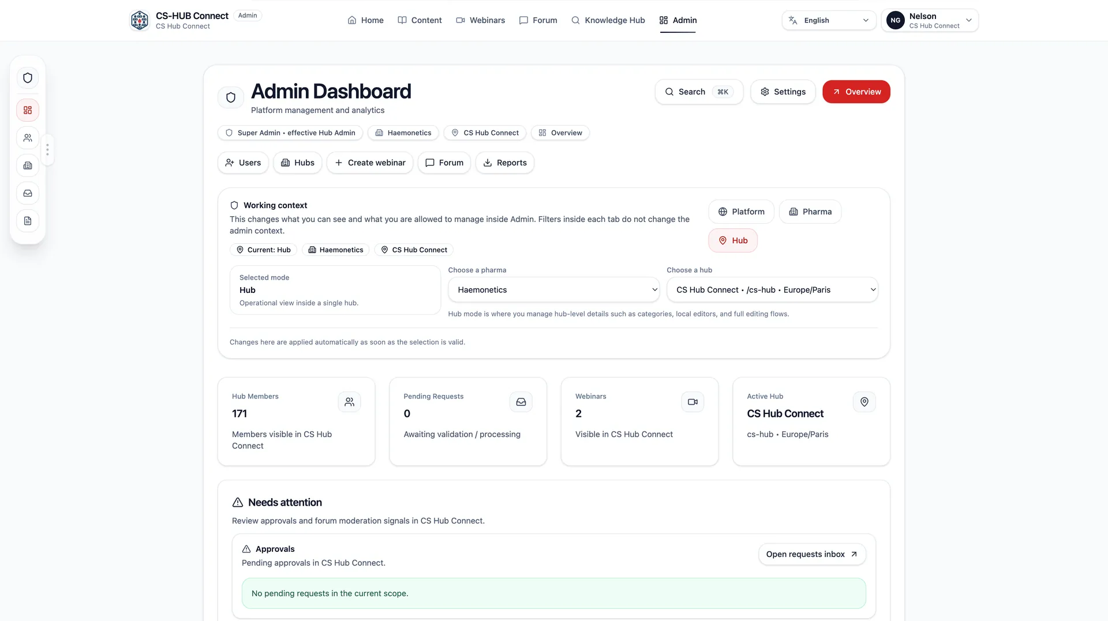This screenshot has width=1108, height=621.
Task: Click the shield icon beside Admin Dashboard title
Action: click(231, 97)
